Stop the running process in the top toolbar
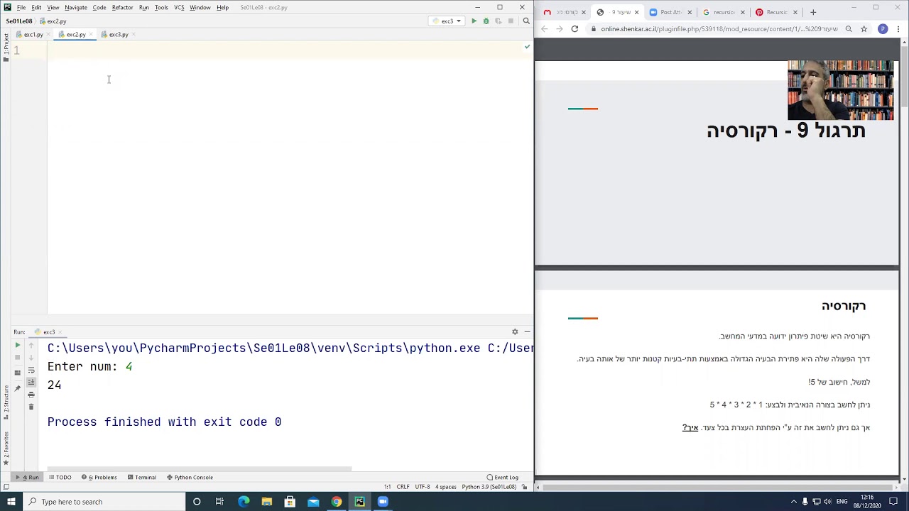This screenshot has width=909, height=511. pyautogui.click(x=511, y=21)
